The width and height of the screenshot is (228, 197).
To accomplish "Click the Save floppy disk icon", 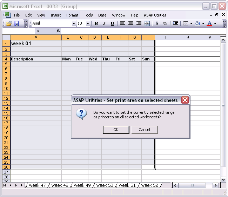I will (17, 24).
